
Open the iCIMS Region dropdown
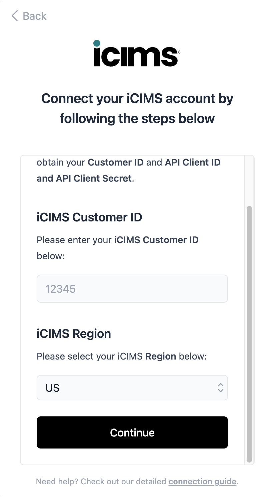132,388
